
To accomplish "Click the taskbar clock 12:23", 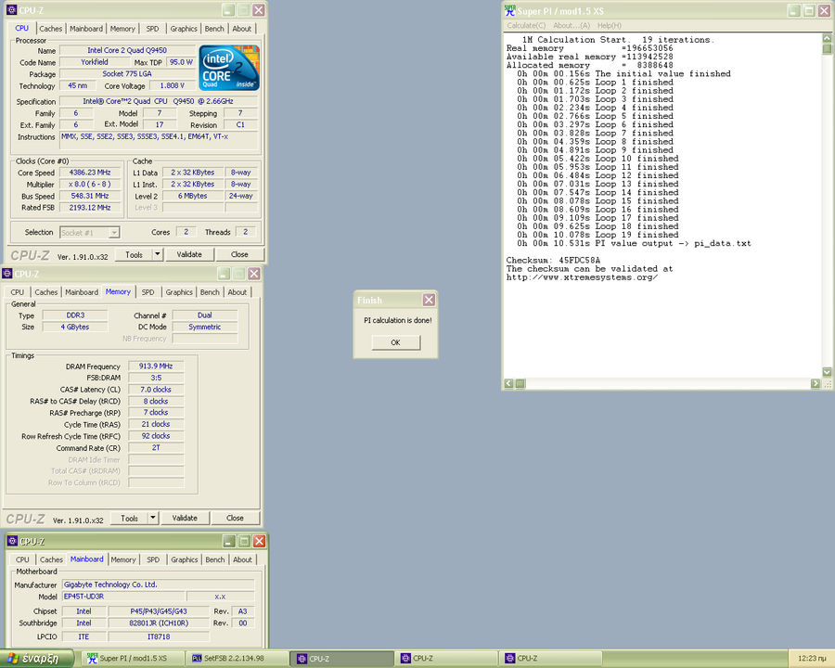I will (x=812, y=659).
